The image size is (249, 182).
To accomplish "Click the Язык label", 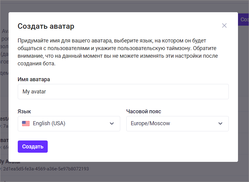I will pyautogui.click(x=24, y=111).
